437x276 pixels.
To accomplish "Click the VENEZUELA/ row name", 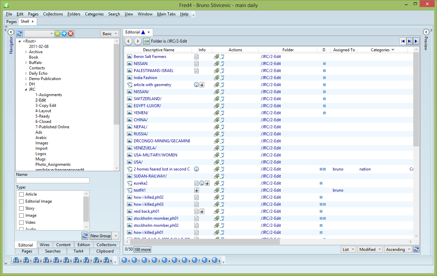I will pos(145,148).
